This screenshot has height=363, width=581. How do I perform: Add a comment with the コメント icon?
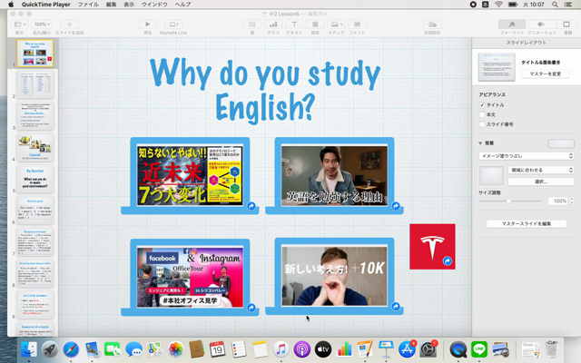coord(357,25)
